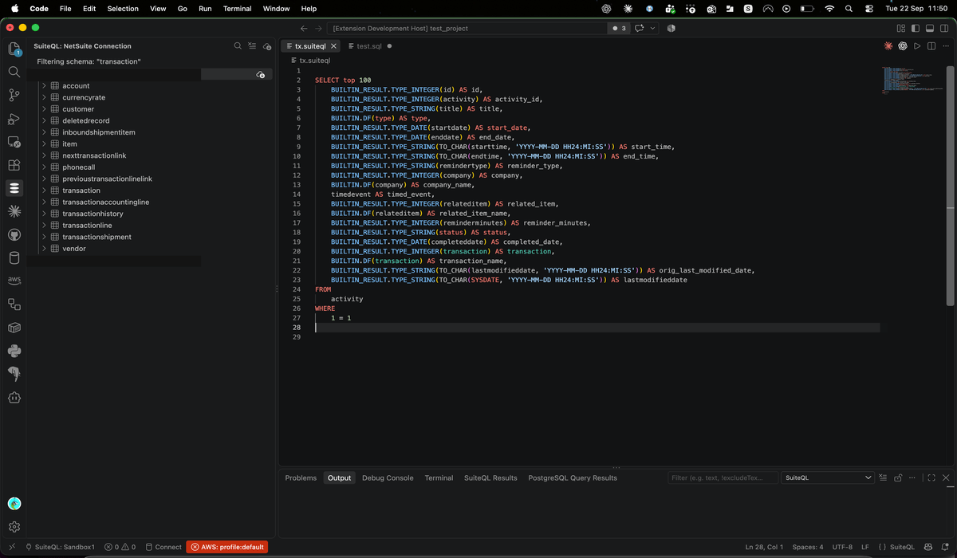Screen dimensions: 957x558
Task: Open the SuiteQL output channel dropdown
Action: point(828,477)
